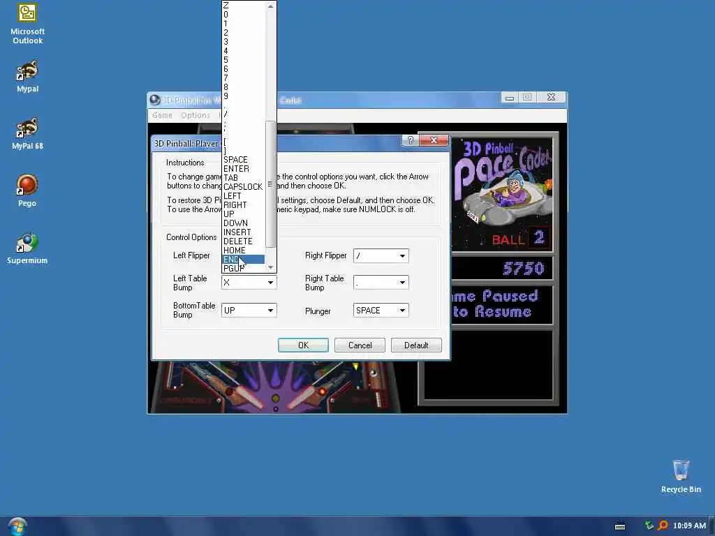Choose the digit 9 in key list
This screenshot has height=536, width=715.
[x=243, y=96]
